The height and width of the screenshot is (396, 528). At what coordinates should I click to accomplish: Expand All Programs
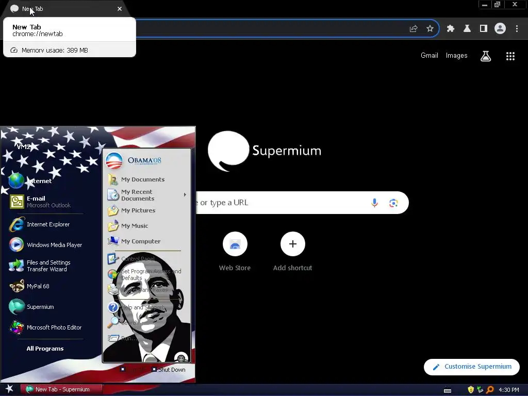45,349
